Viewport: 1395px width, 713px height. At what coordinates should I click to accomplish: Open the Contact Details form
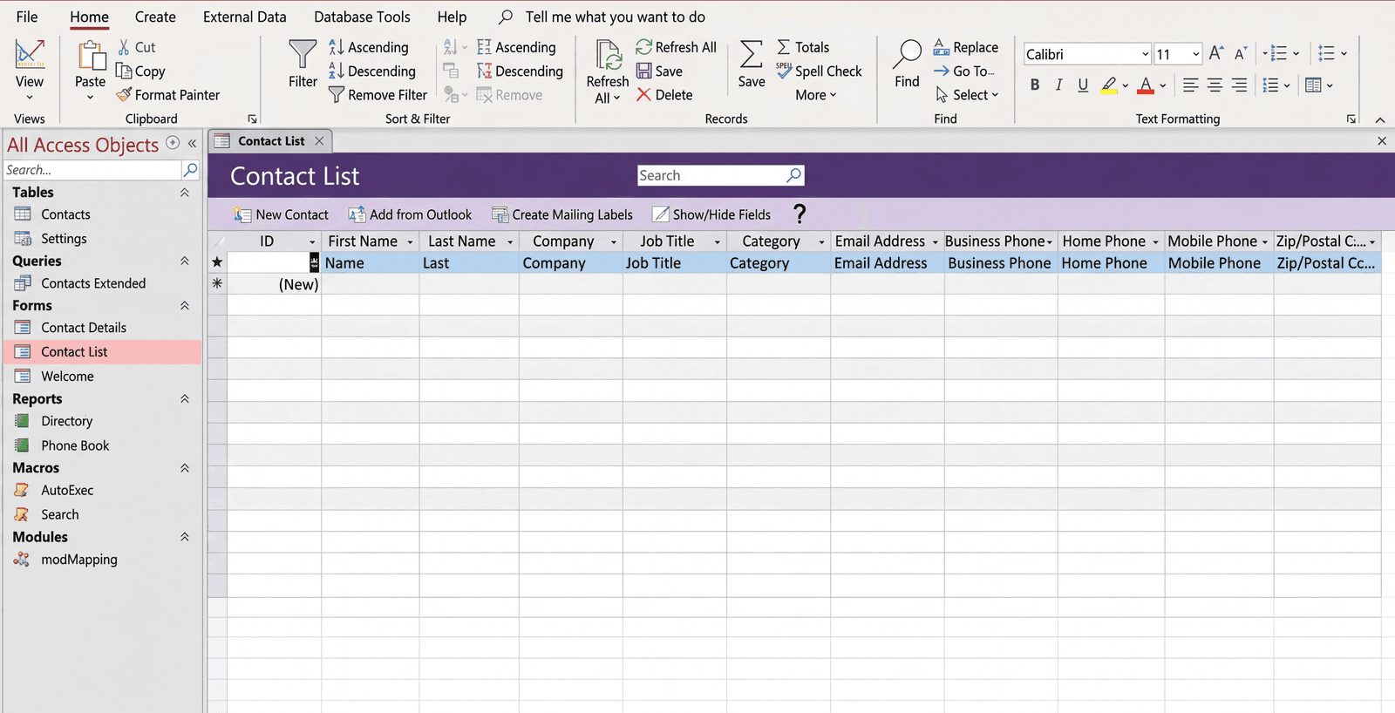pyautogui.click(x=84, y=328)
